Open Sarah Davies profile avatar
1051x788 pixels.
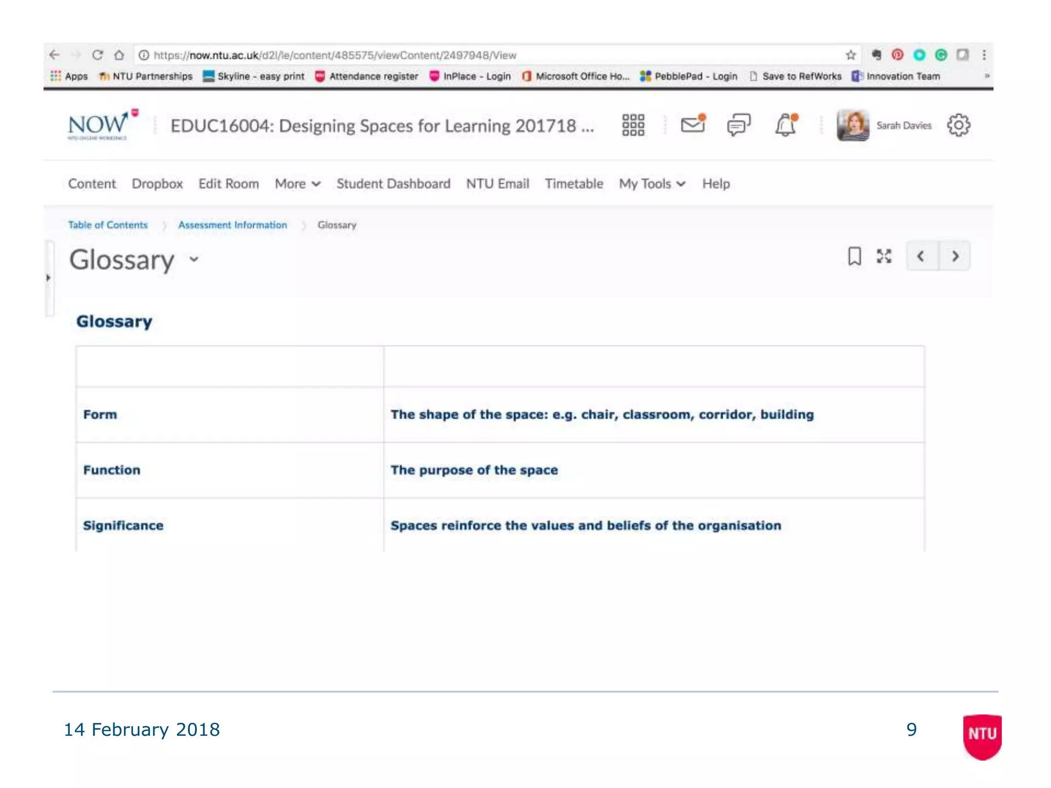coord(852,125)
